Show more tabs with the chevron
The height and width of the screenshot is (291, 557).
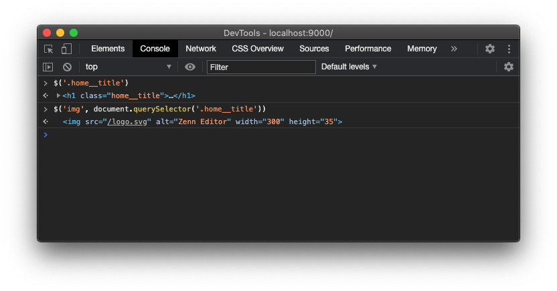point(454,49)
